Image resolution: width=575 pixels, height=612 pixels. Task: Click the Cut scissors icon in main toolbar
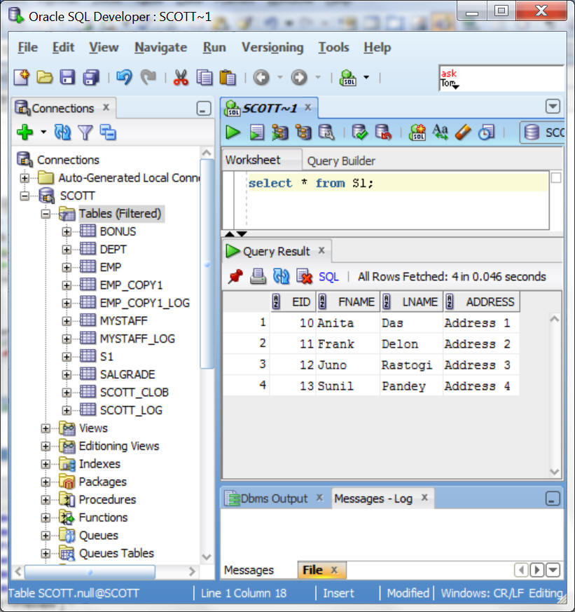click(181, 77)
